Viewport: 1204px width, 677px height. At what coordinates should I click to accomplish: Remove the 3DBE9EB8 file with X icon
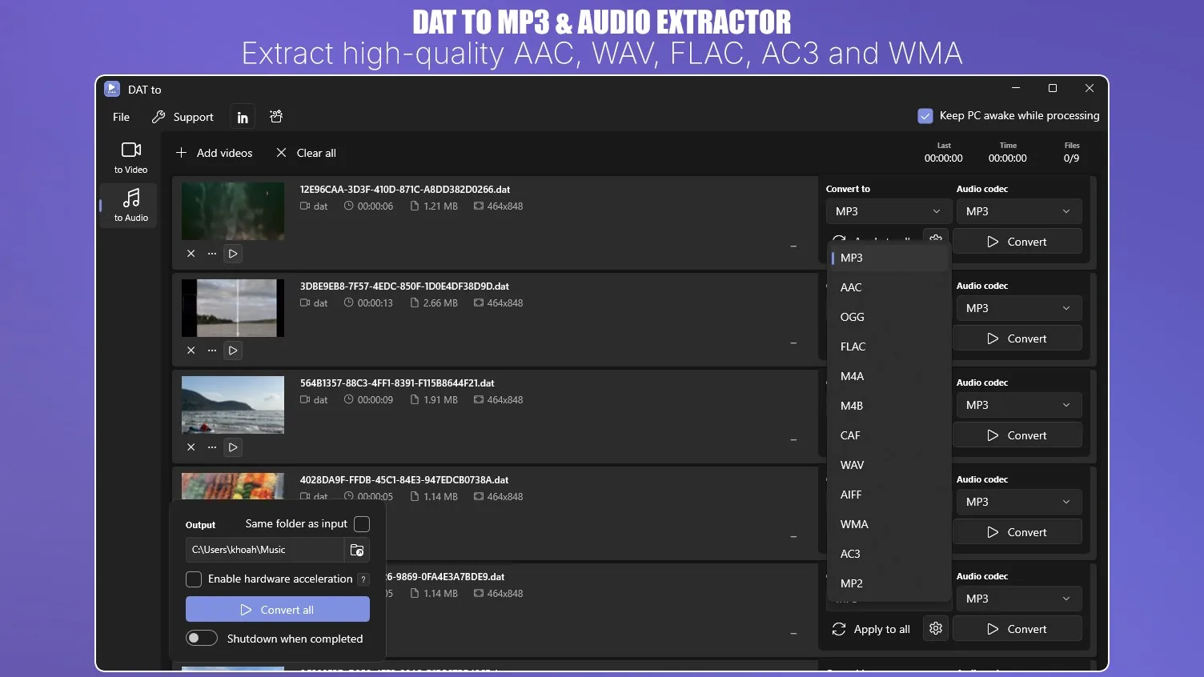coord(191,351)
